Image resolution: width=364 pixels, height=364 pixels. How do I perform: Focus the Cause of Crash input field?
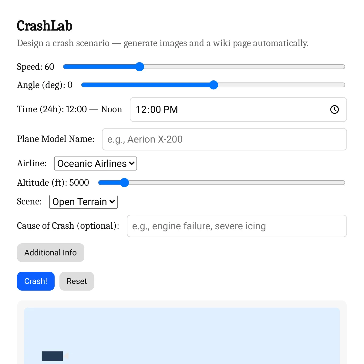click(237, 226)
